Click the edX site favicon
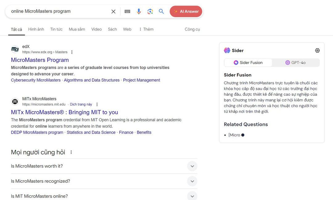Screen dimensions: 333x200 pos(15,49)
